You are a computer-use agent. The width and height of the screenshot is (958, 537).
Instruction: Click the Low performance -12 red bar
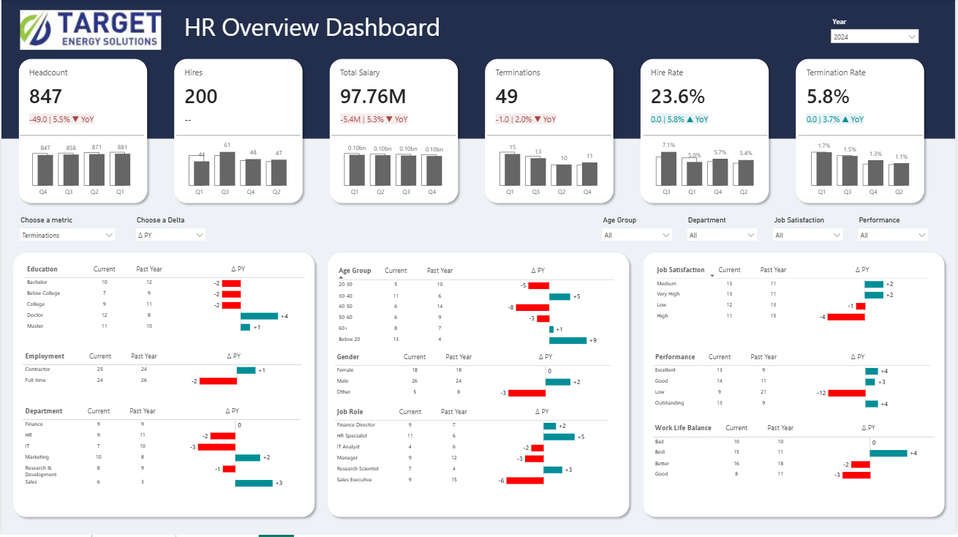pos(847,393)
